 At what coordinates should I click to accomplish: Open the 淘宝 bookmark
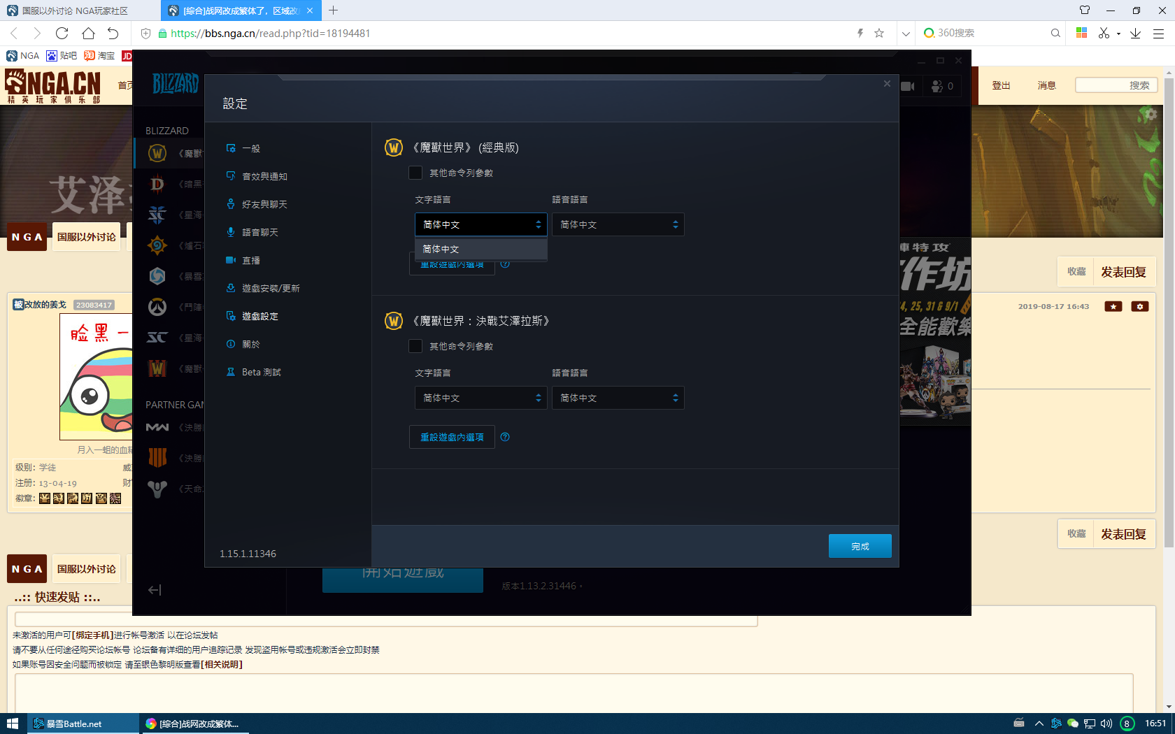[99, 55]
